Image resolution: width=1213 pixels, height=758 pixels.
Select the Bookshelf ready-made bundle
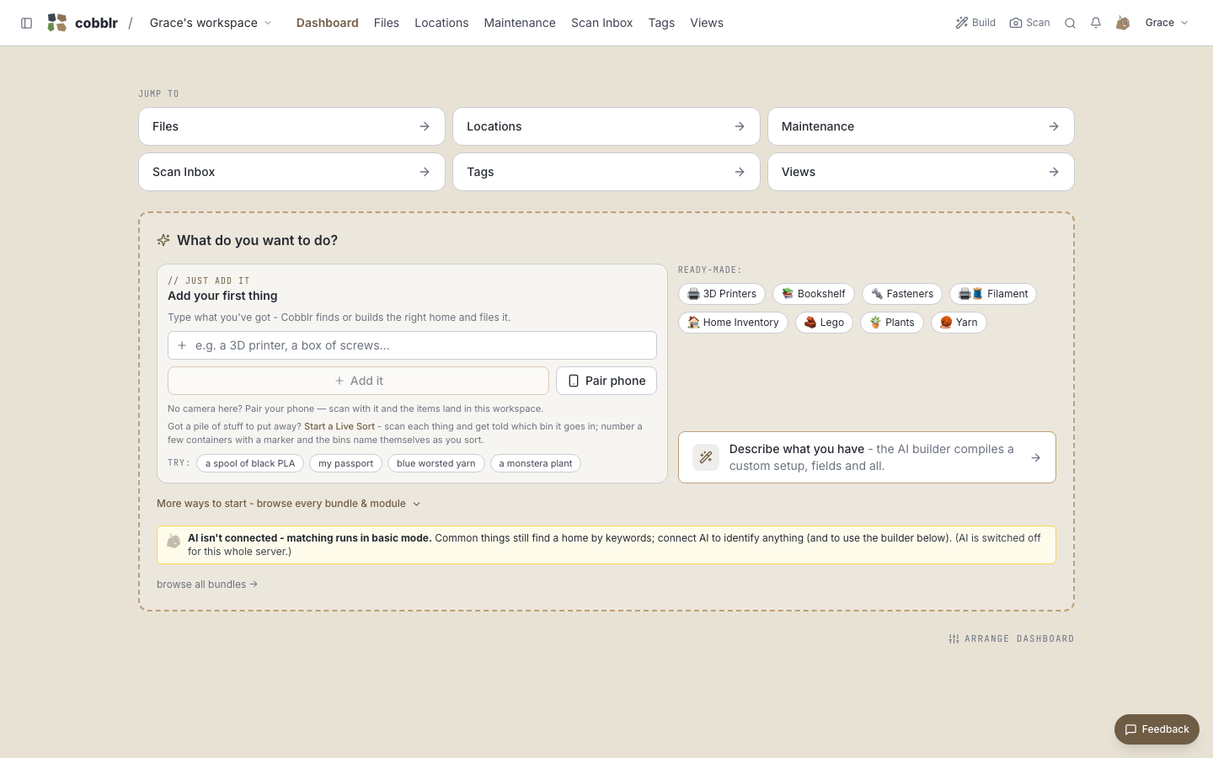[x=814, y=294]
